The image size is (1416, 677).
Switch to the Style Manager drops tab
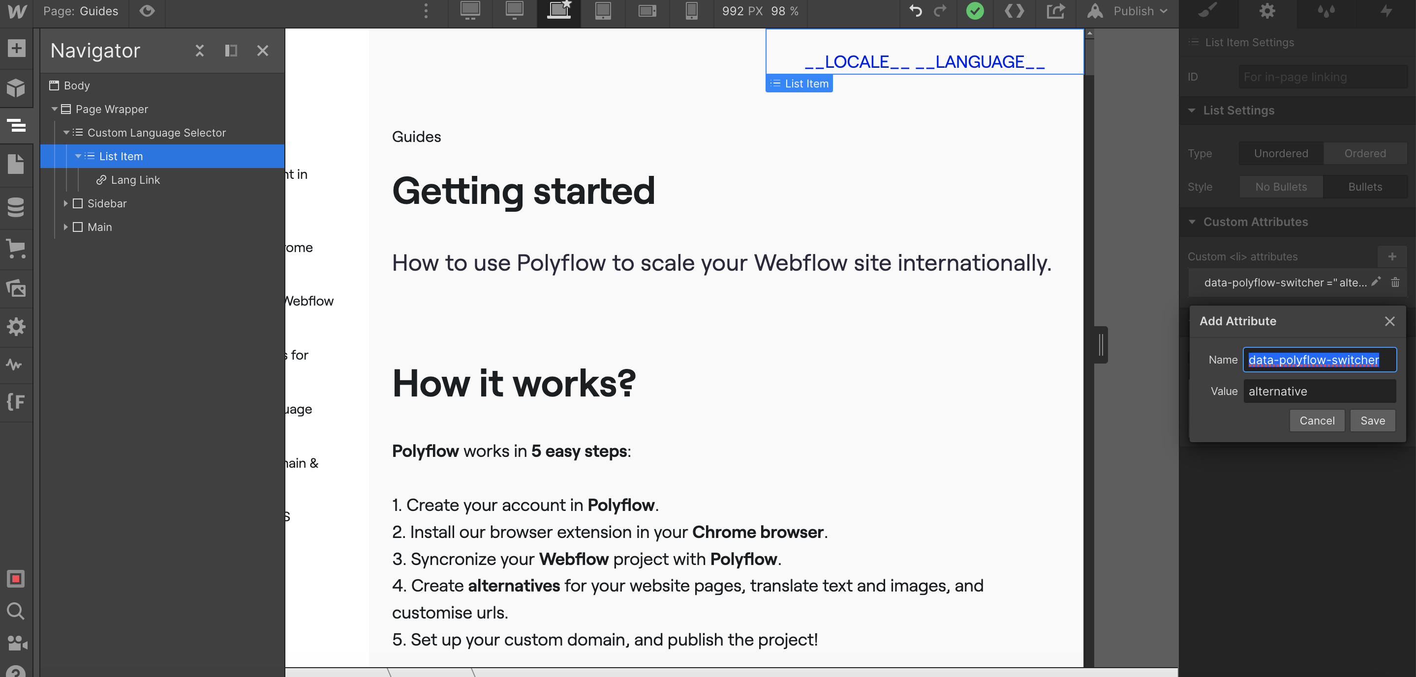click(x=1326, y=11)
